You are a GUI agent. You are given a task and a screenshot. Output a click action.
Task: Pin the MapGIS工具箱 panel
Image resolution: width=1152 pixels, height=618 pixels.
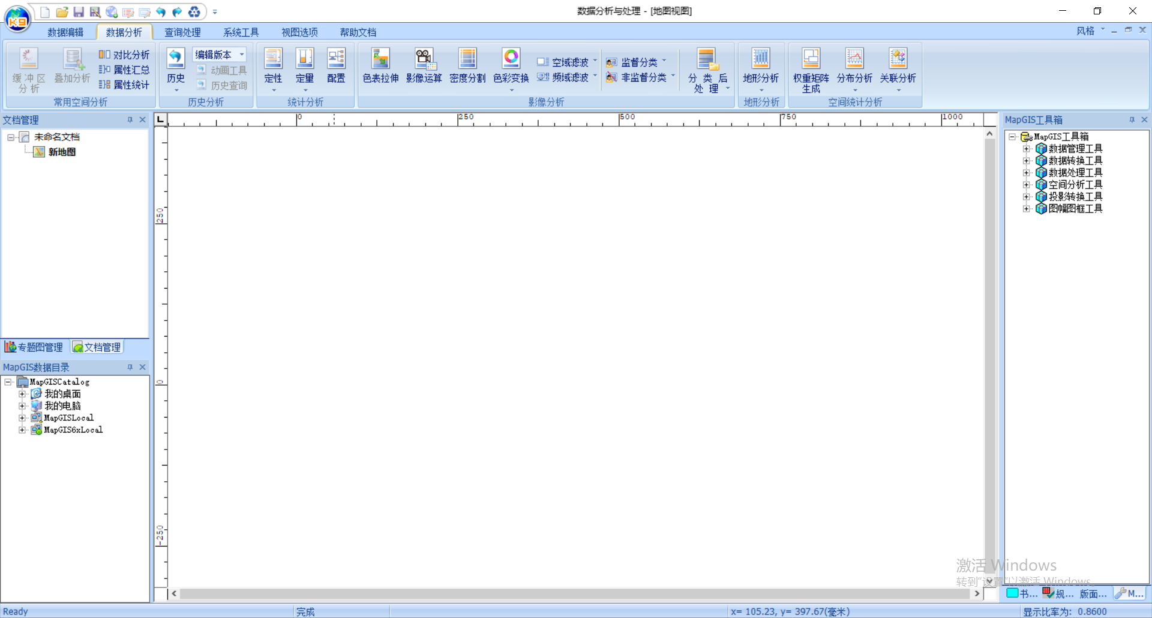click(x=1132, y=120)
